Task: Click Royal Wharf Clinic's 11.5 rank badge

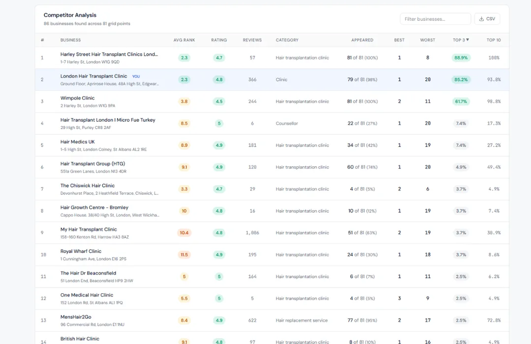Action: pyautogui.click(x=184, y=254)
